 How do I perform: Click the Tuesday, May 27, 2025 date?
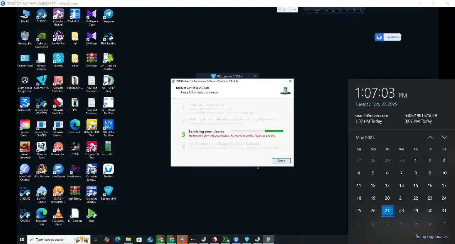tap(376, 104)
